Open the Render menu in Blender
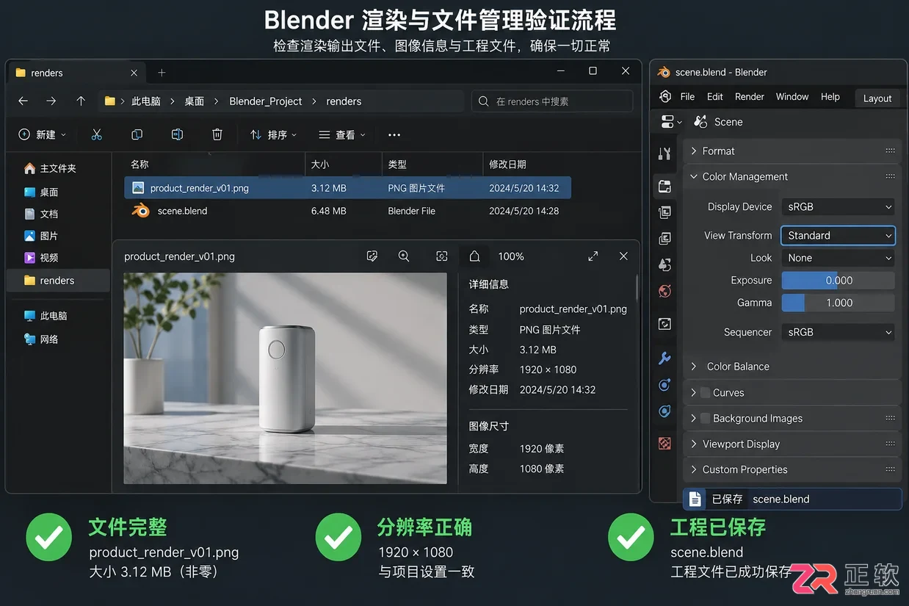 point(750,97)
